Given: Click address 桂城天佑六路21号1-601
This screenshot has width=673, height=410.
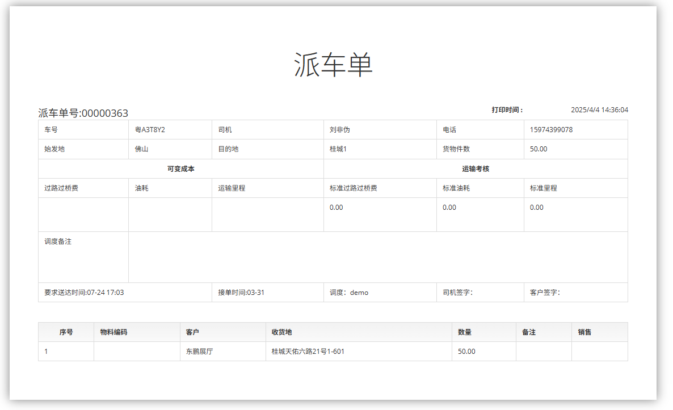Looking at the screenshot, I should (x=308, y=352).
